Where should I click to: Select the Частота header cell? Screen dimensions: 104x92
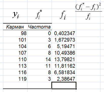click(39, 27)
